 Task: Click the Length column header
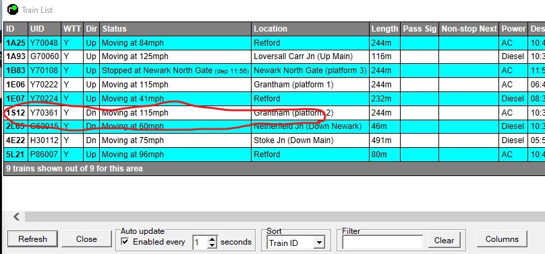[384, 29]
